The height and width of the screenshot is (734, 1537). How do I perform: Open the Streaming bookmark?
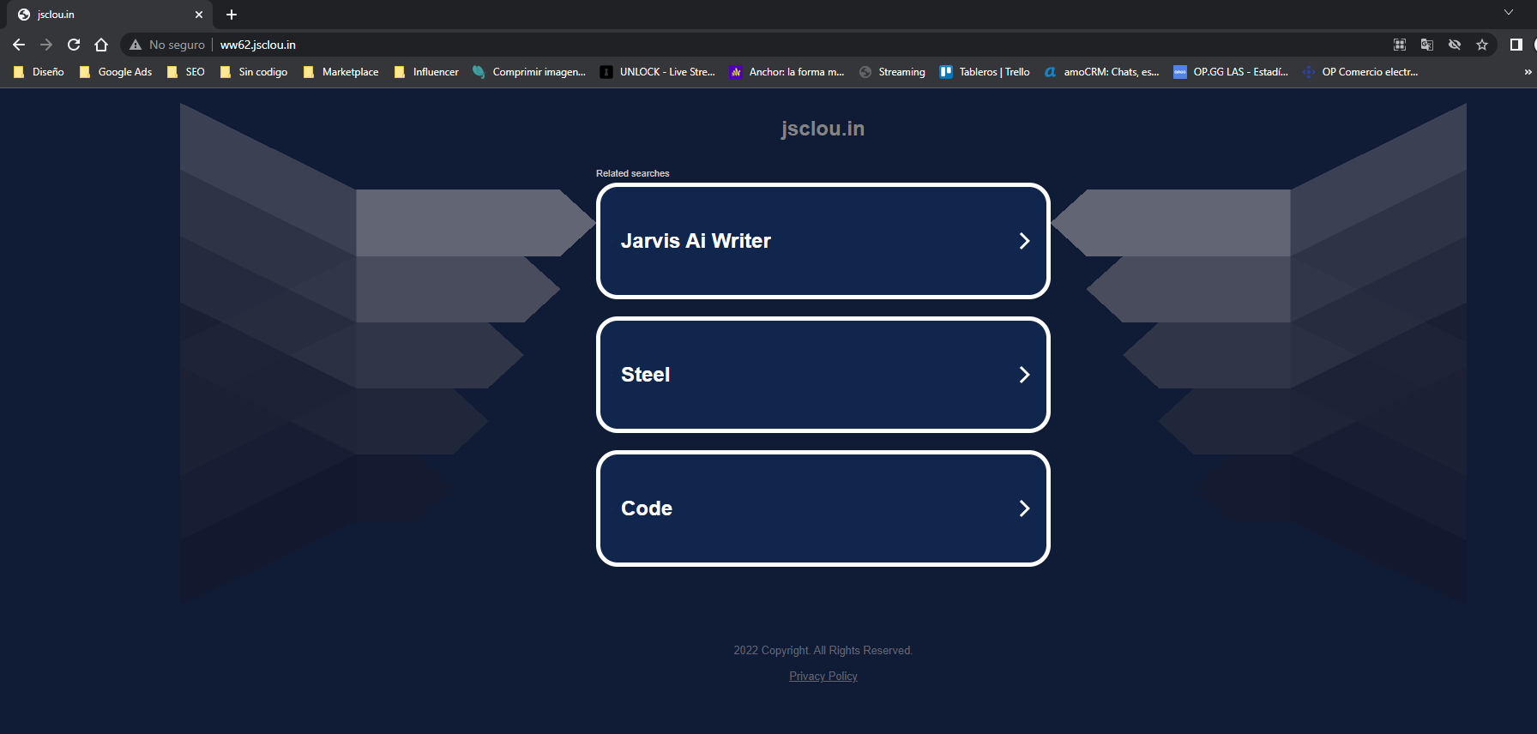(892, 72)
